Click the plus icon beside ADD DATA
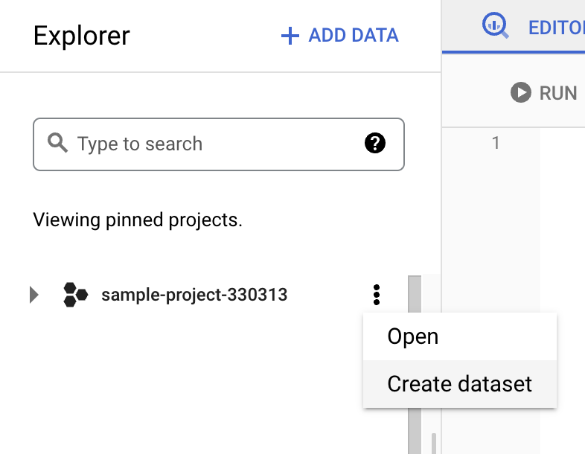Viewport: 585px width, 454px height. (290, 35)
